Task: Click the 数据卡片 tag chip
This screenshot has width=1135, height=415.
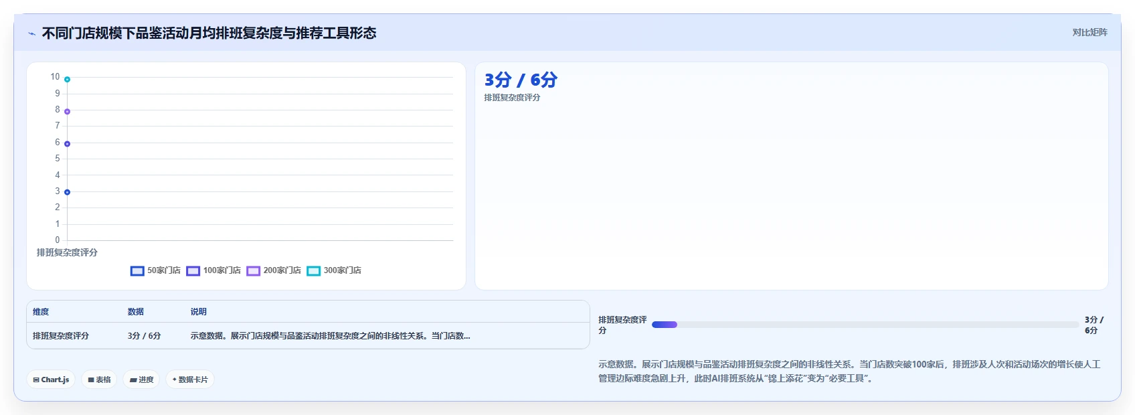Action: tap(190, 380)
